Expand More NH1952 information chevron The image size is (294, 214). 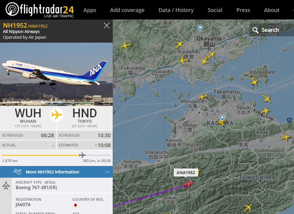(107, 172)
